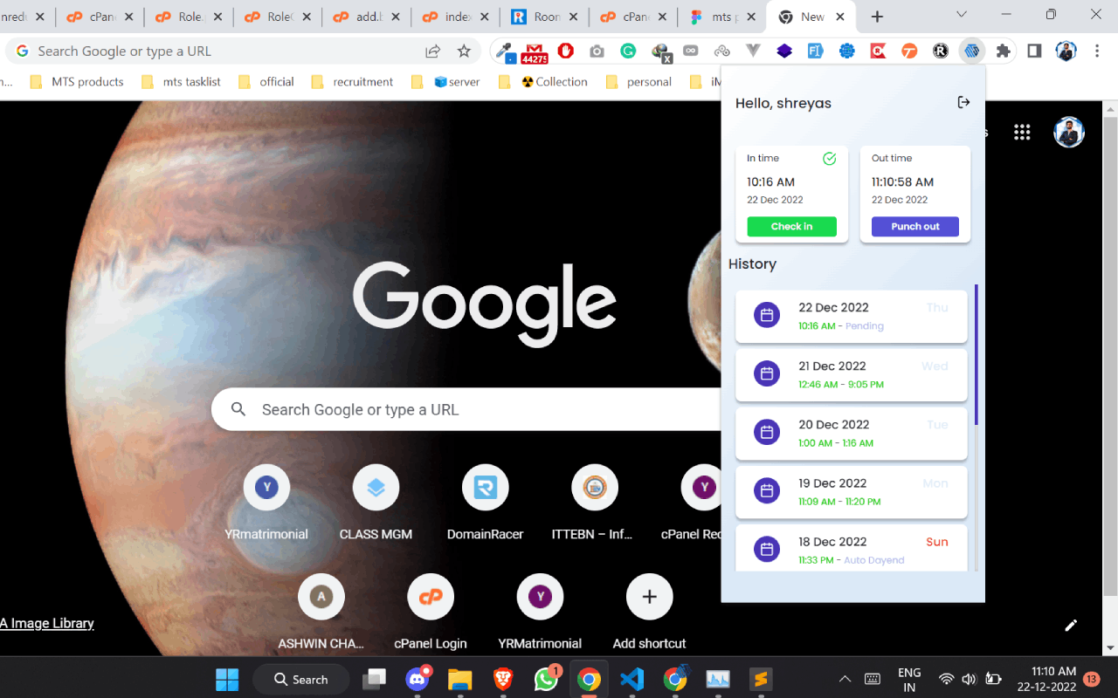Open the ASHWIN CHA... shortcut
The image size is (1118, 698).
[321, 612]
